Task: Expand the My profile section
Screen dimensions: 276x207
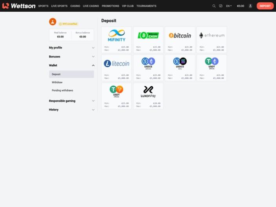Action: [72, 48]
